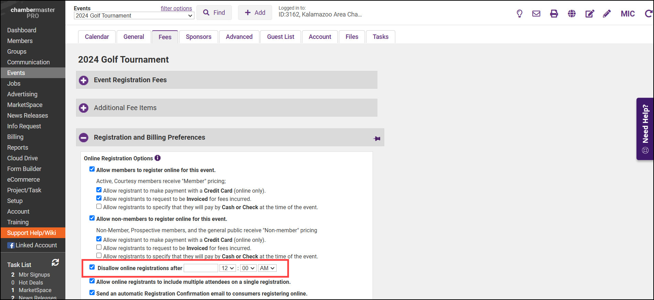Click the lightbulb icon in top toolbar
The height and width of the screenshot is (300, 654).
[519, 14]
